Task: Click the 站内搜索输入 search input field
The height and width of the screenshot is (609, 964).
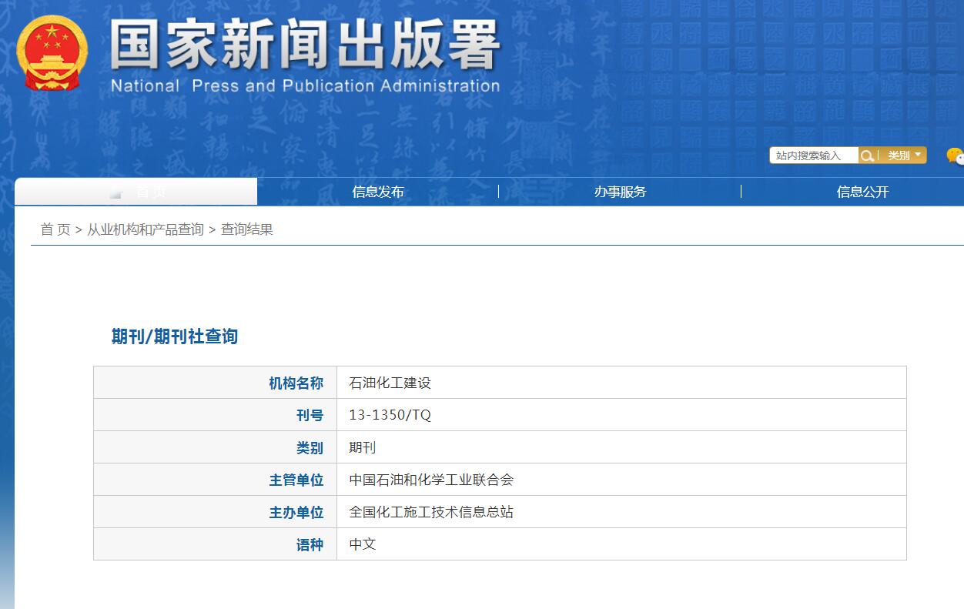Action: [812, 155]
